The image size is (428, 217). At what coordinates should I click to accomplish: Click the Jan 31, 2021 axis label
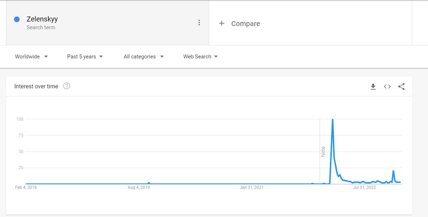(x=251, y=187)
